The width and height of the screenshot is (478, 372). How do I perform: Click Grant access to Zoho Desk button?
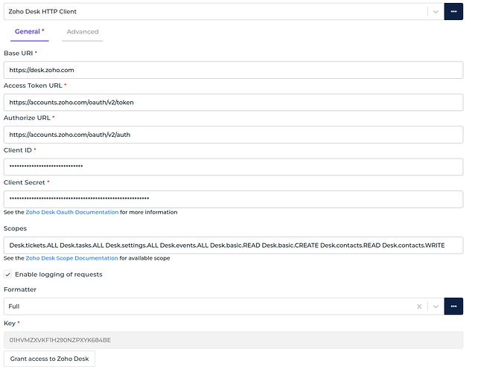pos(49,359)
